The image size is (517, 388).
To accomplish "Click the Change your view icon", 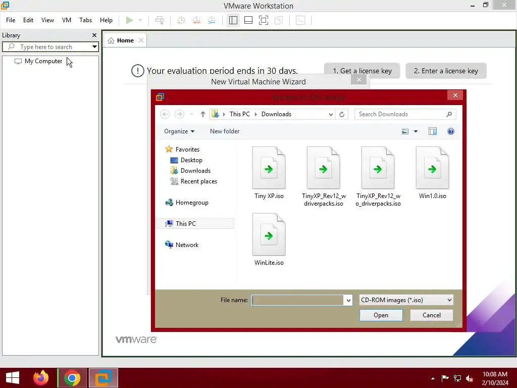I will coord(405,131).
